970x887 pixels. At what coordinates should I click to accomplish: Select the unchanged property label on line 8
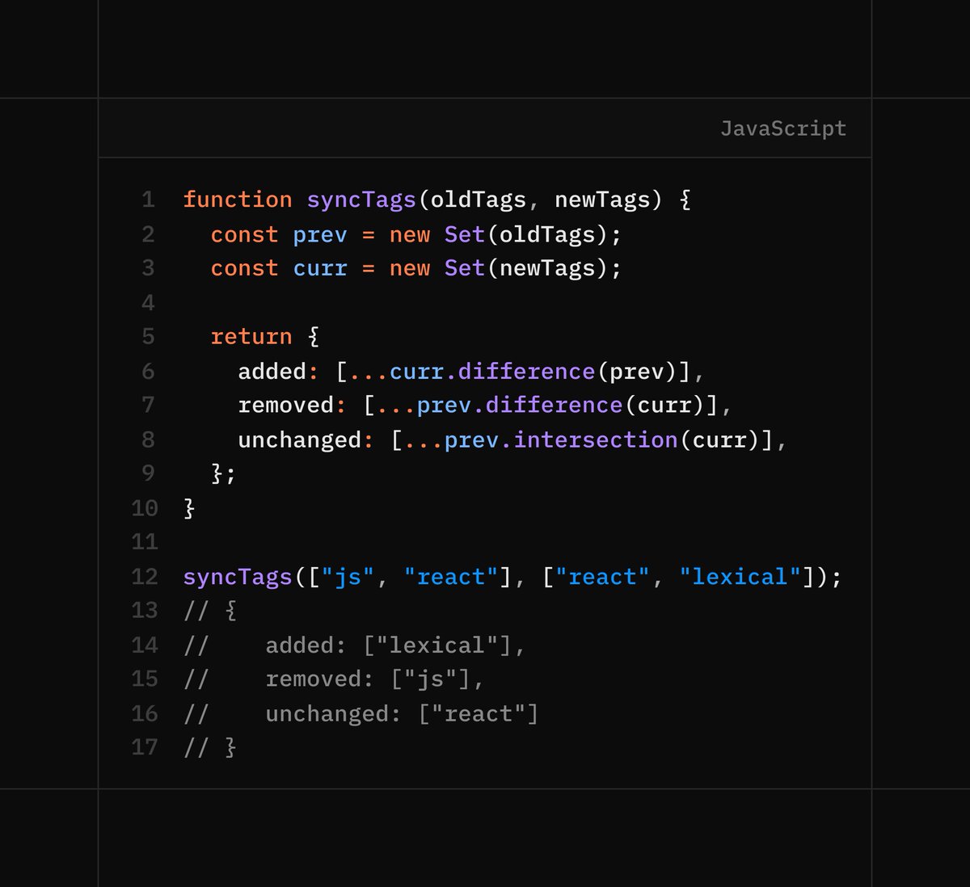pyautogui.click(x=298, y=439)
